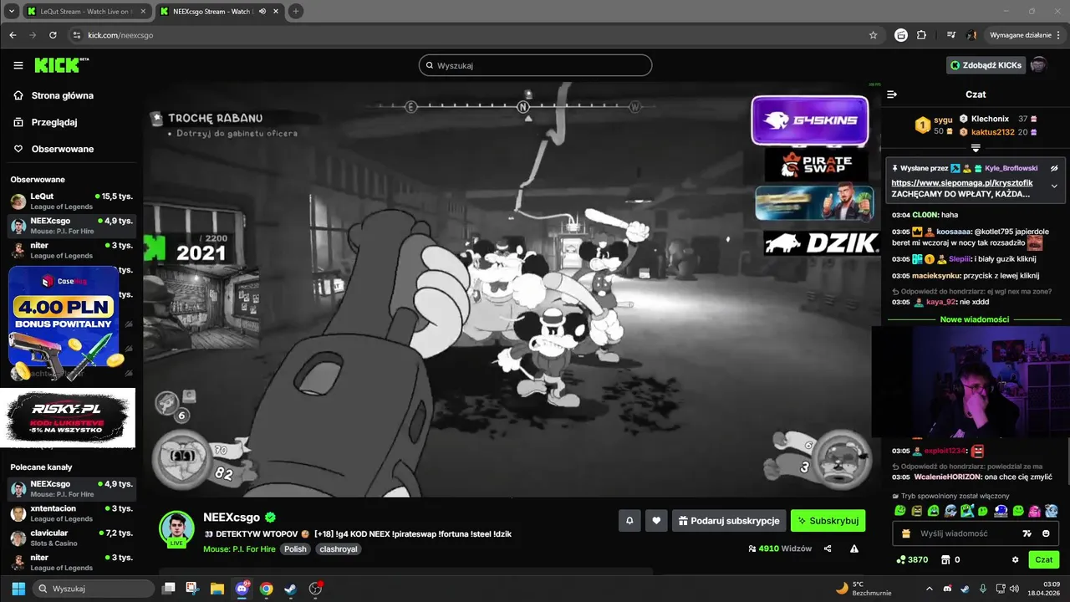This screenshot has height=602, width=1070.
Task: Click the clashroyal tag
Action: [x=339, y=549]
